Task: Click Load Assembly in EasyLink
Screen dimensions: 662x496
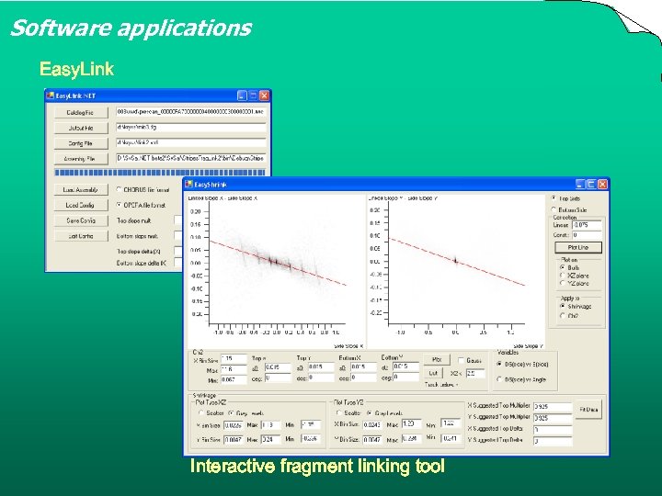Action: pos(81,190)
